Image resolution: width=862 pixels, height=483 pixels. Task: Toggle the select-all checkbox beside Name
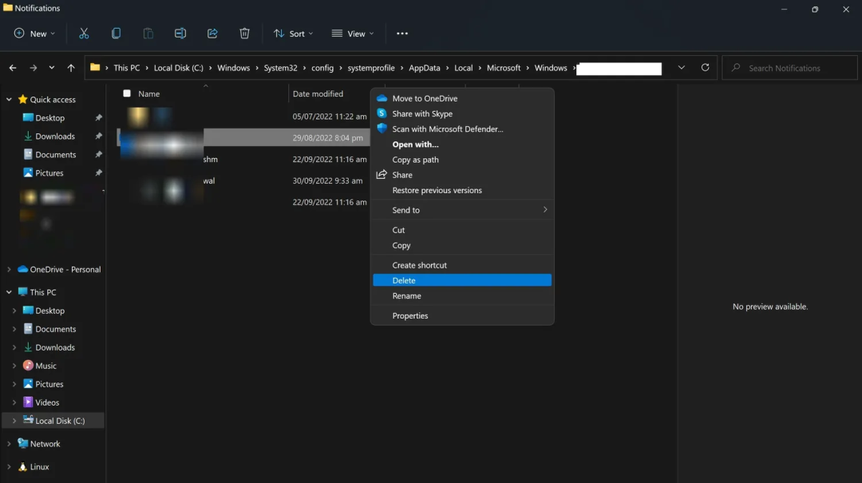(x=127, y=93)
